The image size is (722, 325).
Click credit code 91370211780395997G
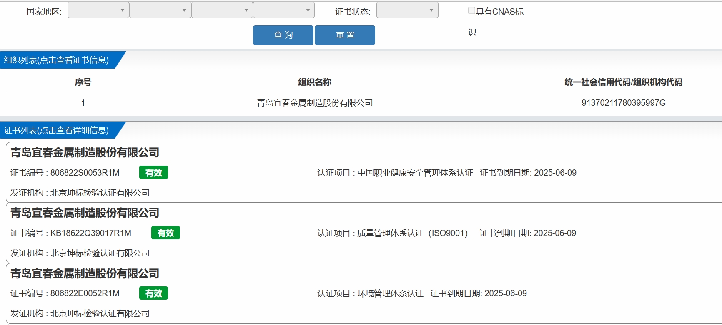(624, 103)
